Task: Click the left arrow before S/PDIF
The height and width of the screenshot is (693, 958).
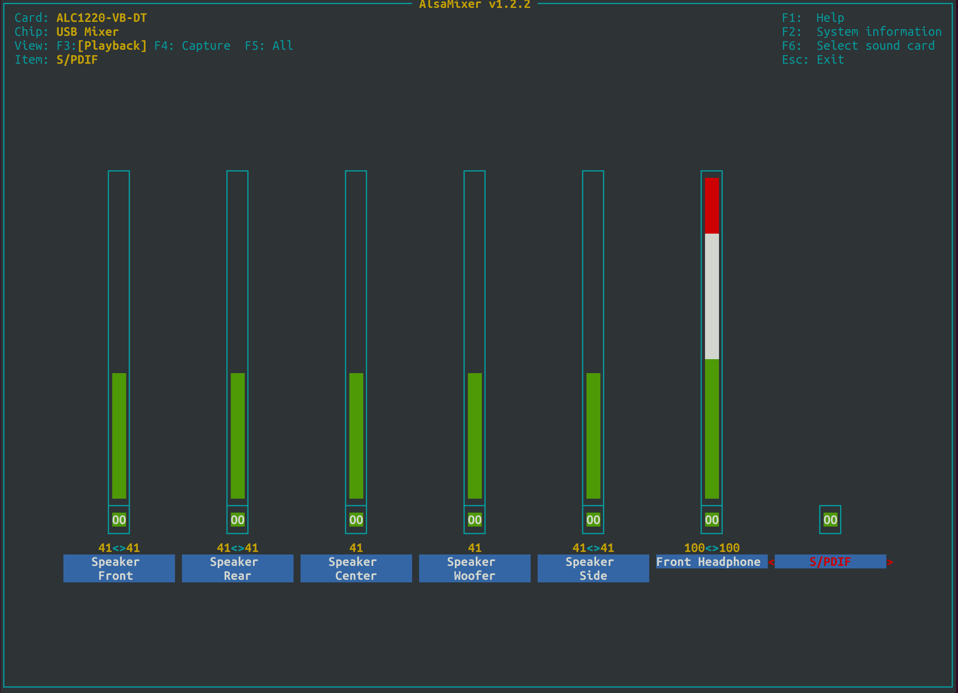Action: (771, 562)
